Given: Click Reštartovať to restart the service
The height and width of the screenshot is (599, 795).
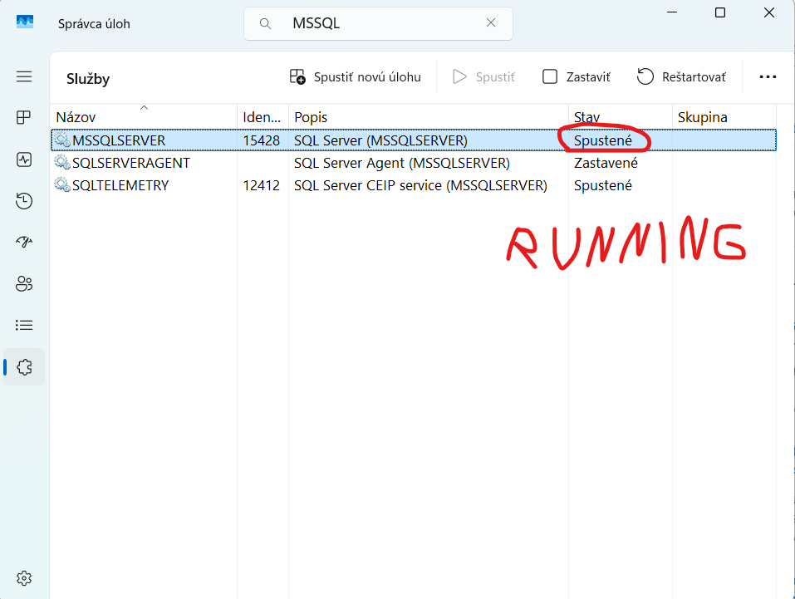Looking at the screenshot, I should 681,77.
